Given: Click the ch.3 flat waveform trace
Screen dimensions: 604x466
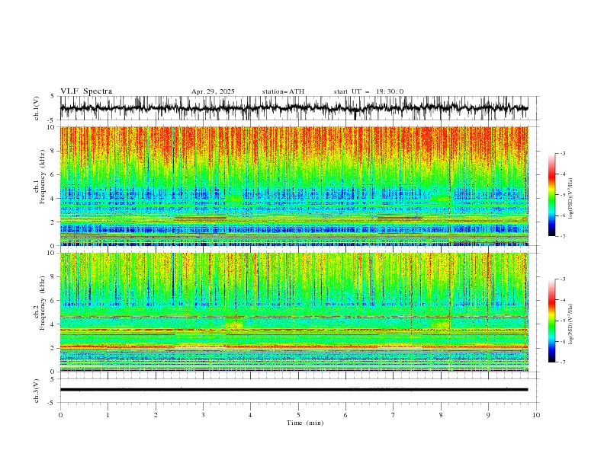Looking at the screenshot, I should tap(294, 390).
